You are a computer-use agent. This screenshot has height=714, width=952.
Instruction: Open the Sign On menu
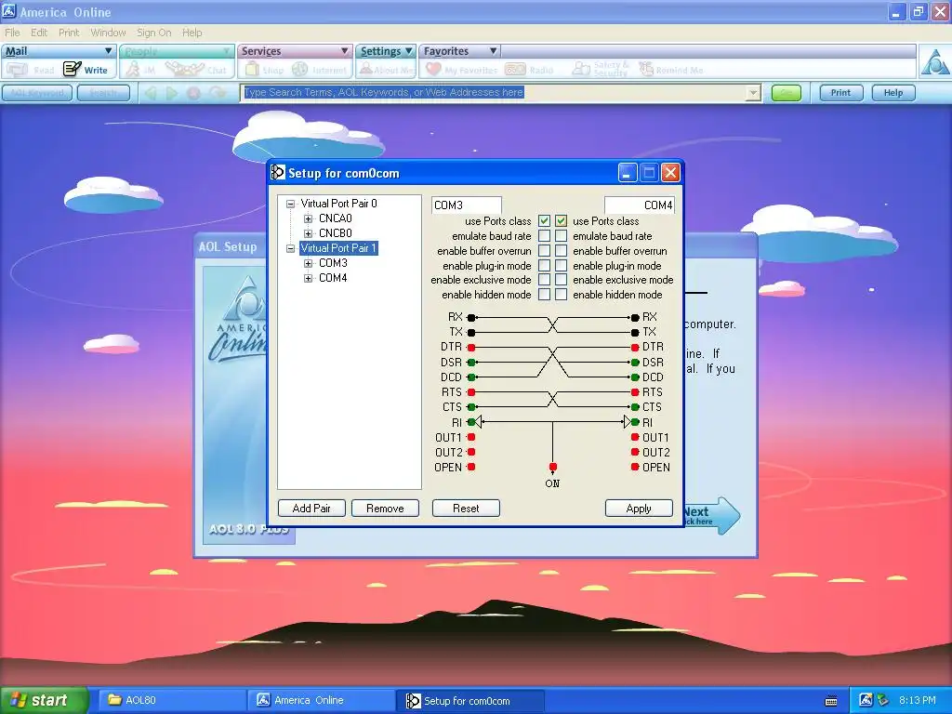click(153, 33)
